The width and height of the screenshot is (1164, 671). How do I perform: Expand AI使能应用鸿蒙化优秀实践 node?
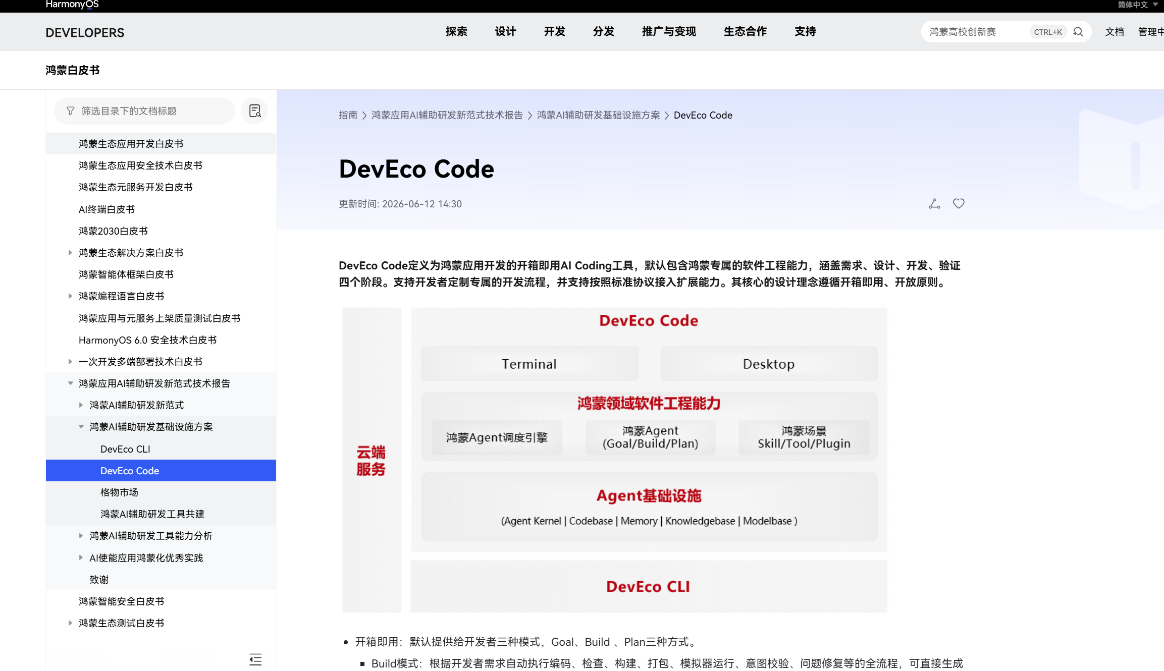pyautogui.click(x=81, y=557)
